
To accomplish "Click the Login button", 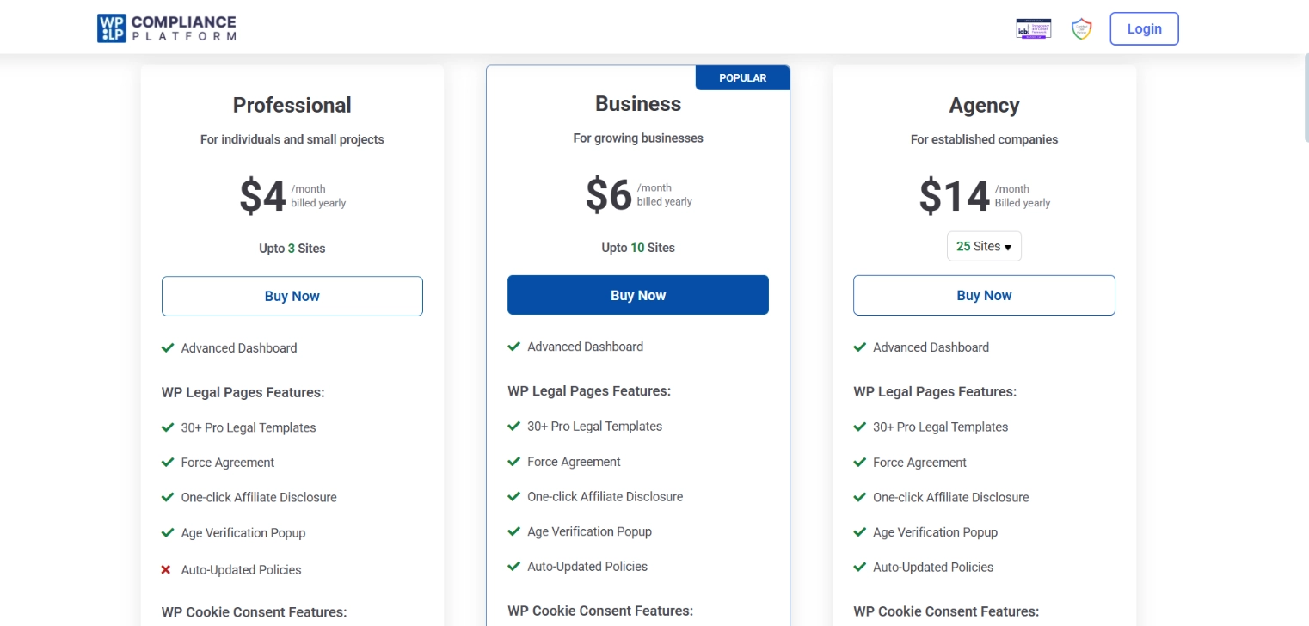I will pos(1144,28).
